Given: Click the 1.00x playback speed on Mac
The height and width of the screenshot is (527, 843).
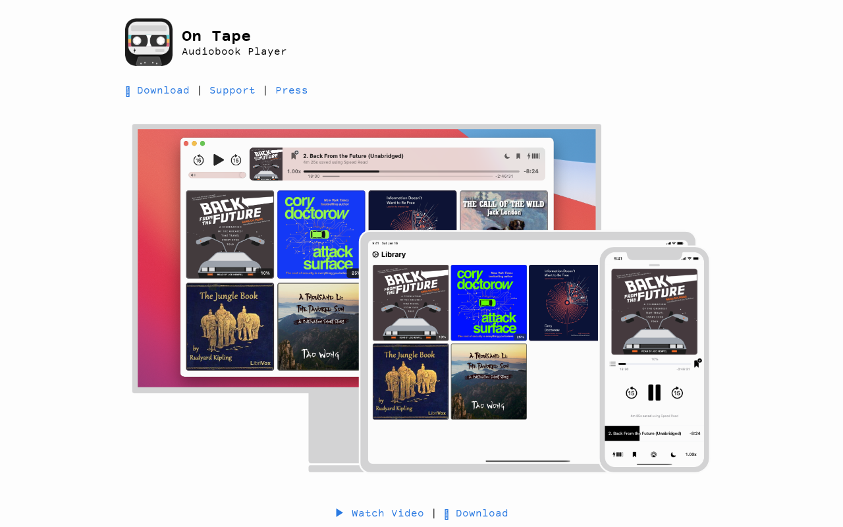Looking at the screenshot, I should pos(294,171).
